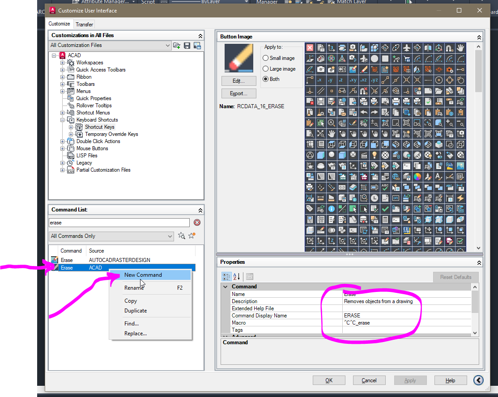Pick the .xy point filter icon
The image size is (498, 397).
(x=353, y=80)
